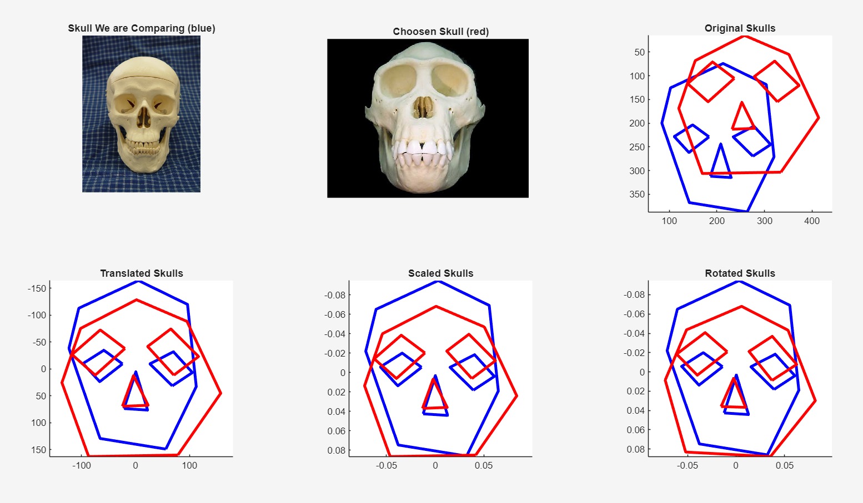Click the 400 x-axis tick in Original Skulls

811,221
